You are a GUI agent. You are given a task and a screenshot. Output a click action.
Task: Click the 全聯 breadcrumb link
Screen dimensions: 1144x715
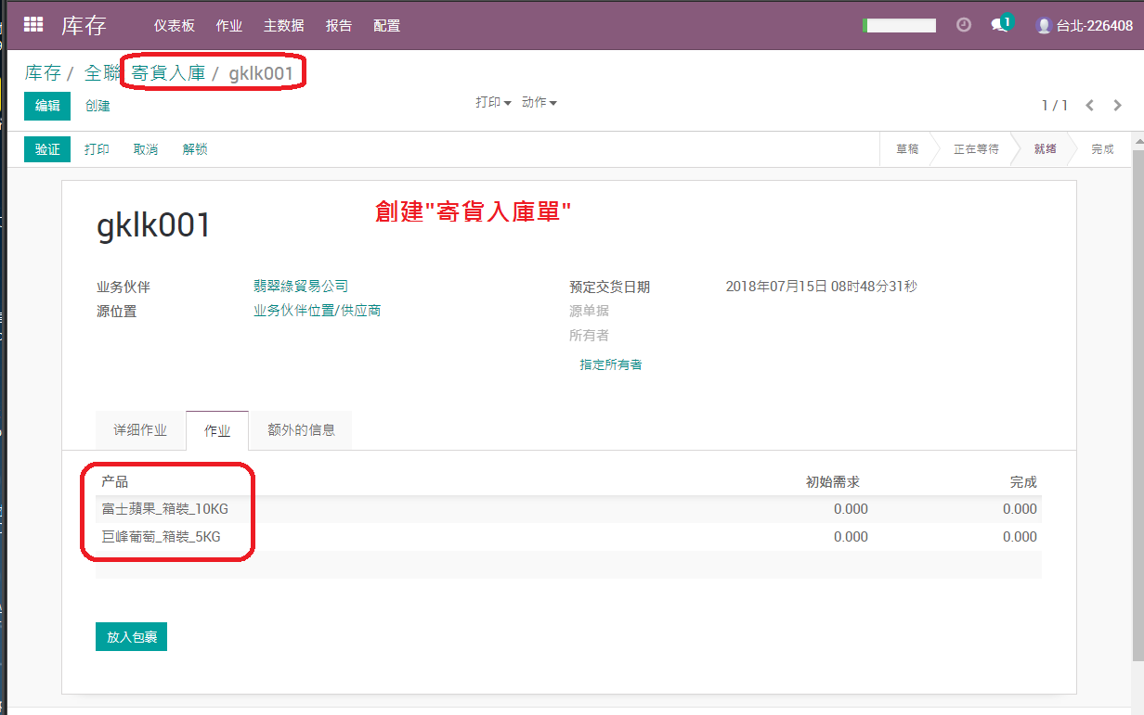point(102,73)
